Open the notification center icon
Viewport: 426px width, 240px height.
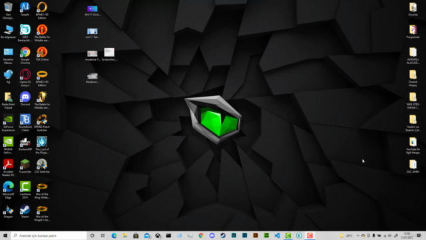point(419,235)
